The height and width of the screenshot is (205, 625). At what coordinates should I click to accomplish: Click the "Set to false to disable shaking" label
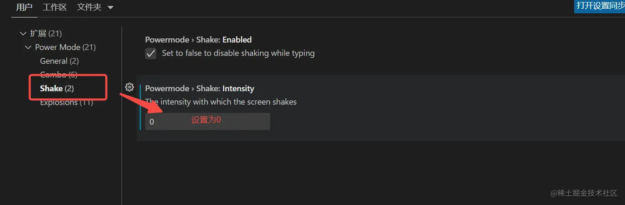[x=238, y=53]
